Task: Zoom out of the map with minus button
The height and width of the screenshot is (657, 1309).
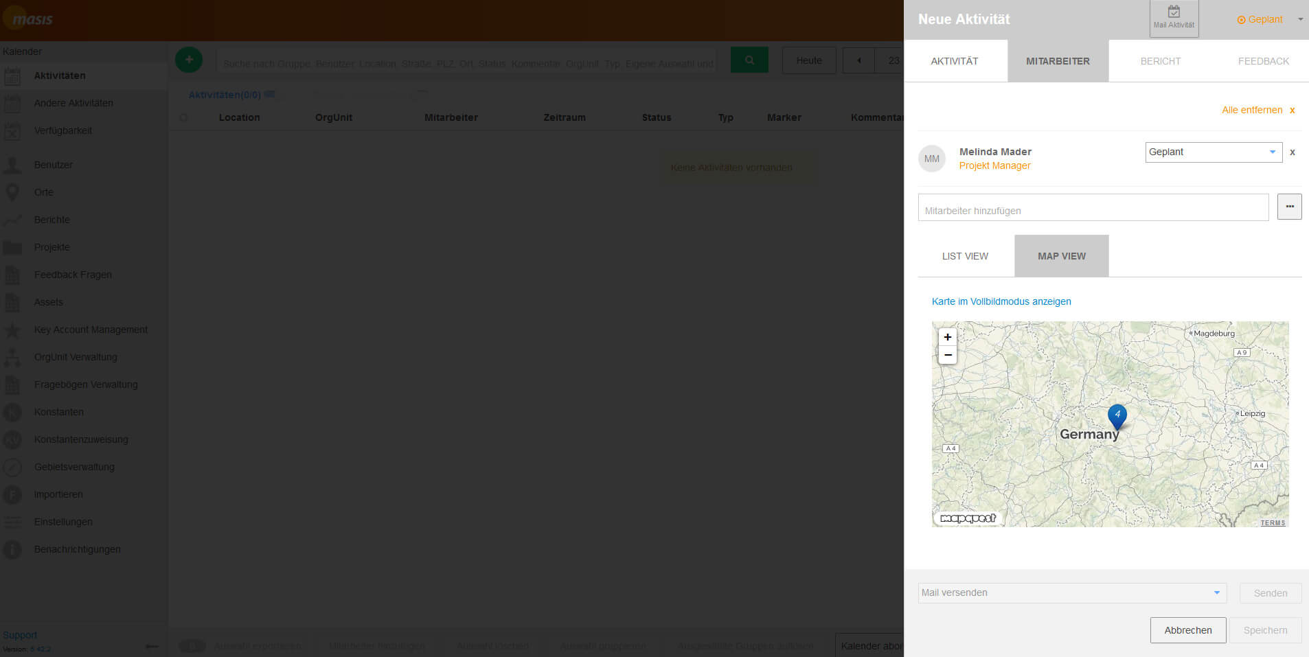Action: [x=948, y=355]
